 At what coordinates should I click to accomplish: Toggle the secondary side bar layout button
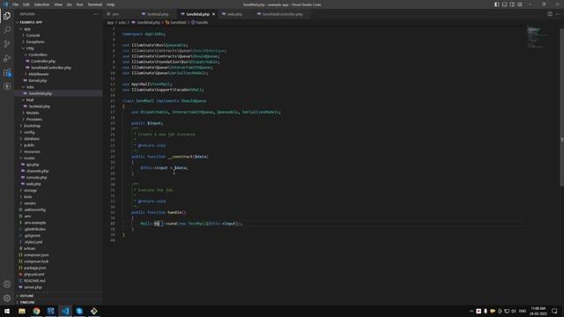[512, 4]
